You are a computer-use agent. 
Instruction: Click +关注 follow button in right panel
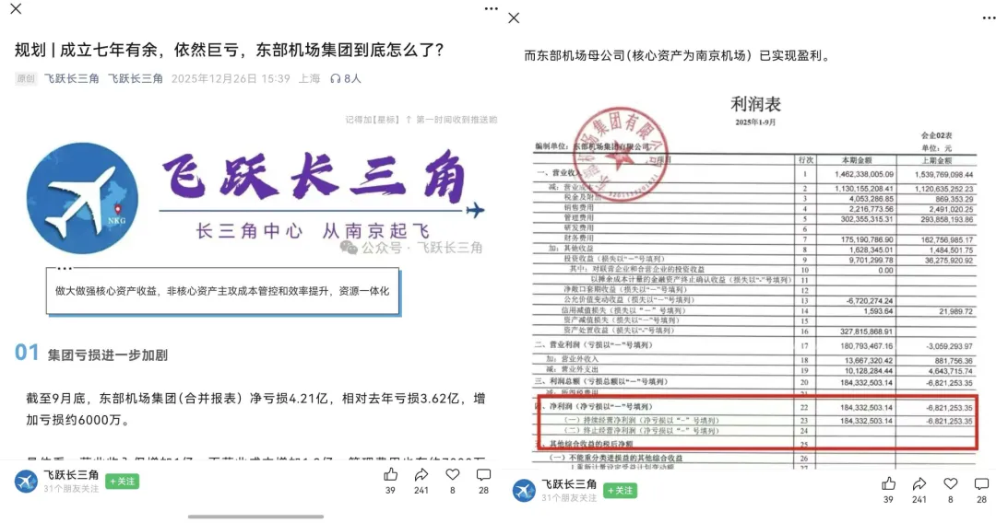[x=620, y=491]
